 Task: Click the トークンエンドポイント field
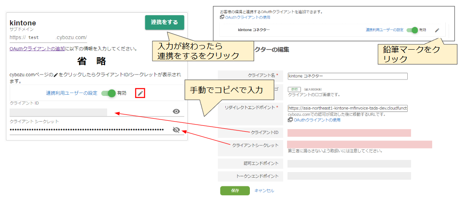[x=349, y=176]
